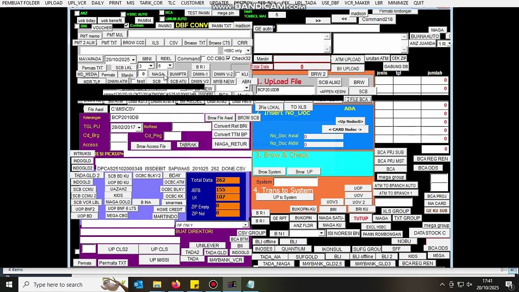The width and height of the screenshot is (519, 292).
Task: Open the VCR_MAKER menu
Action: [x=357, y=3]
